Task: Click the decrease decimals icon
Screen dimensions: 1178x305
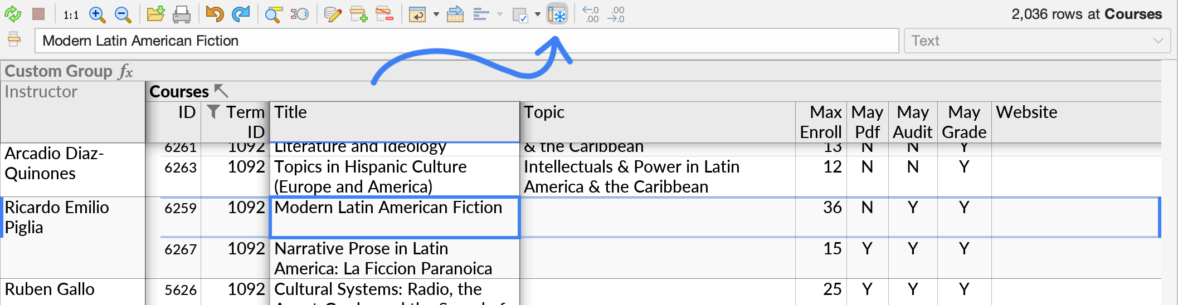Action: pyautogui.click(x=590, y=14)
